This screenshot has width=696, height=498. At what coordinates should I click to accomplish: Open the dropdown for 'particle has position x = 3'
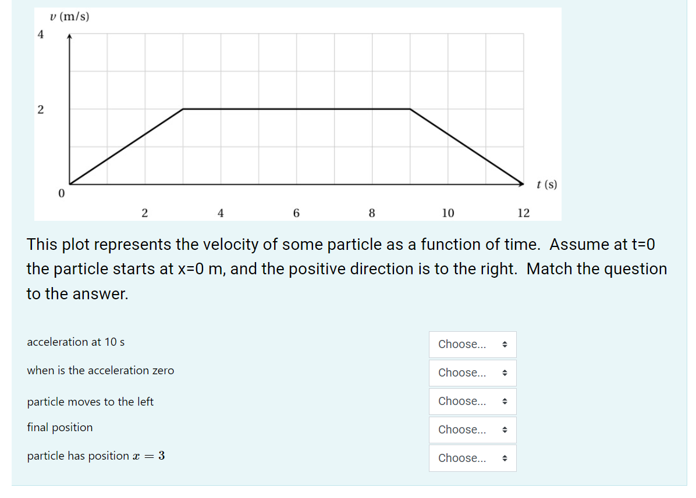tap(472, 458)
